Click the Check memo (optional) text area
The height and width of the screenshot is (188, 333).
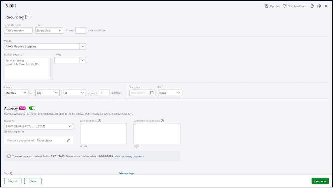tap(157, 134)
